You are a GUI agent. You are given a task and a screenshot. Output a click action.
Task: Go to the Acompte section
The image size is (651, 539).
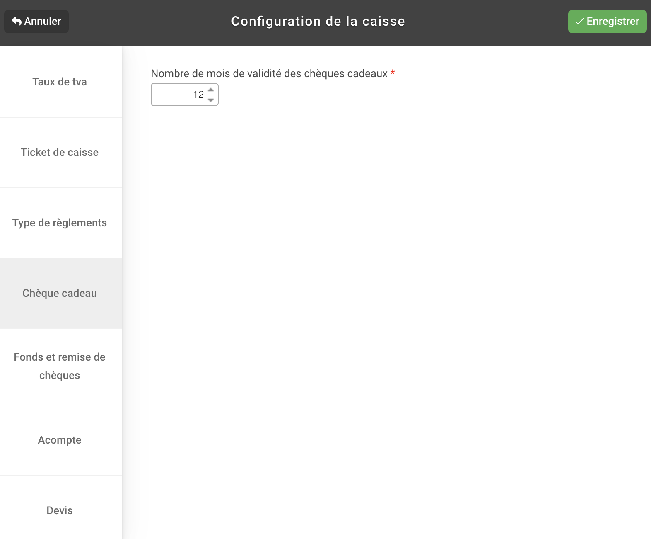click(60, 440)
